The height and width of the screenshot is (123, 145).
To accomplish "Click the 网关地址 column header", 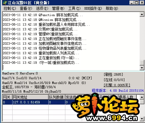I will pyautogui.click(x=30, y=97).
